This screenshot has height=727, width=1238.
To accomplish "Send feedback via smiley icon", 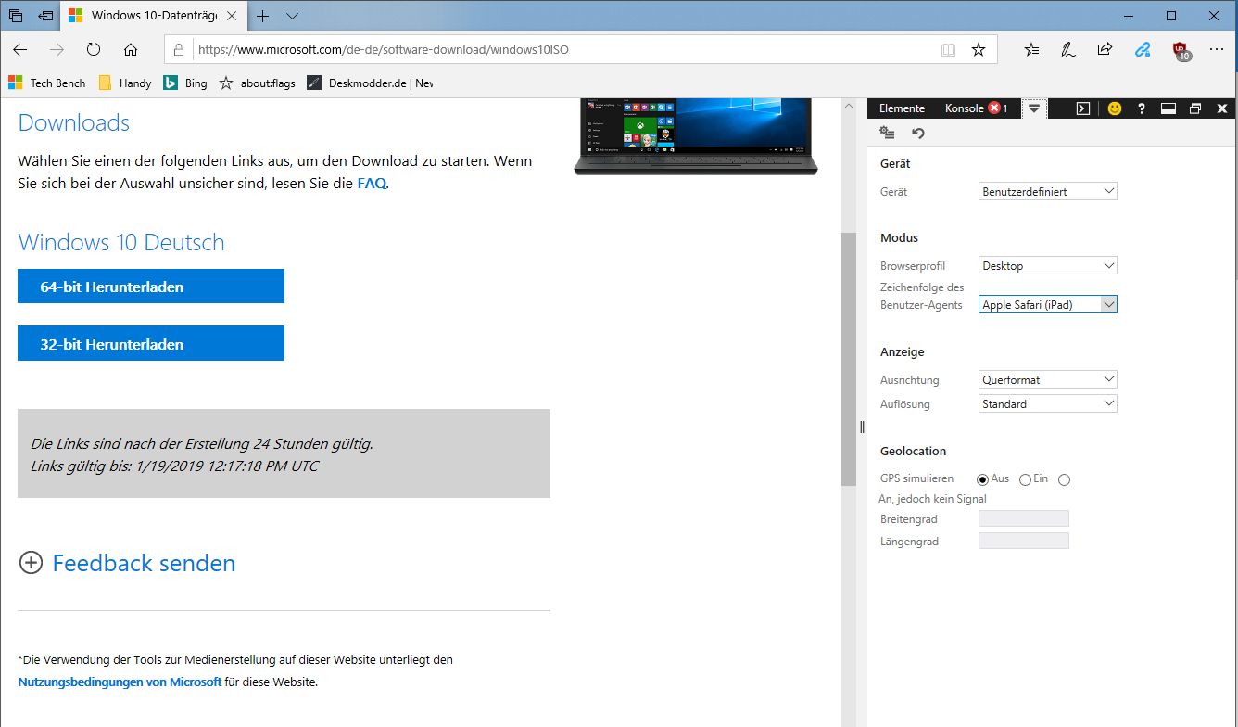I will [x=1115, y=108].
